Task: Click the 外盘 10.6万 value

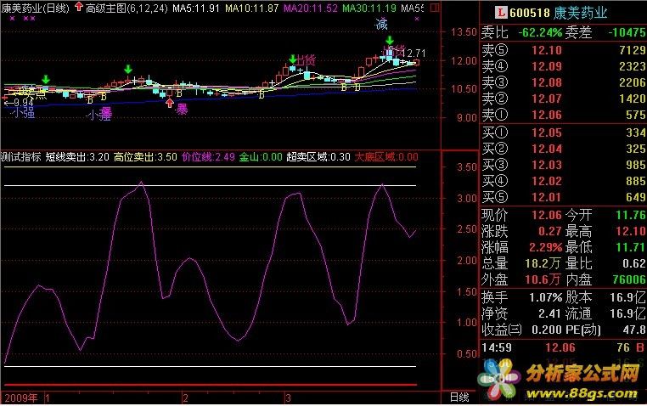Action: (543, 279)
